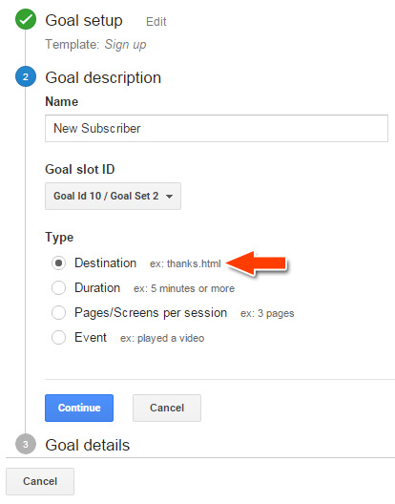395x504 pixels.
Task: Click the blue Continue button
Action: click(x=79, y=408)
